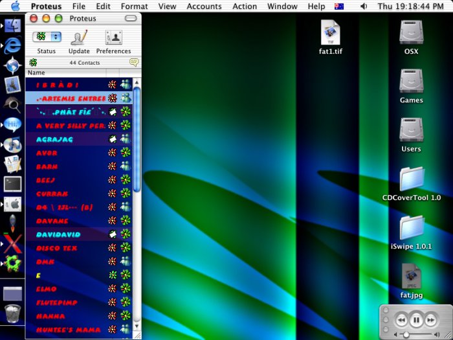Image resolution: width=453 pixels, height=340 pixels.
Task: Open the File menu
Action: click(x=78, y=6)
